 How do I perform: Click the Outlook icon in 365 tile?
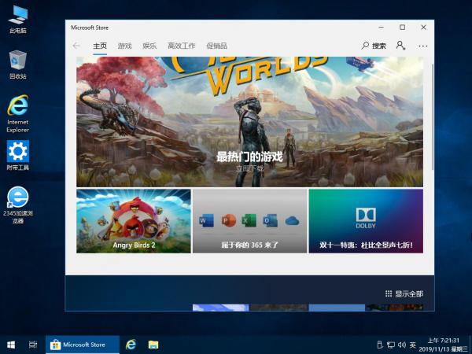click(x=270, y=220)
